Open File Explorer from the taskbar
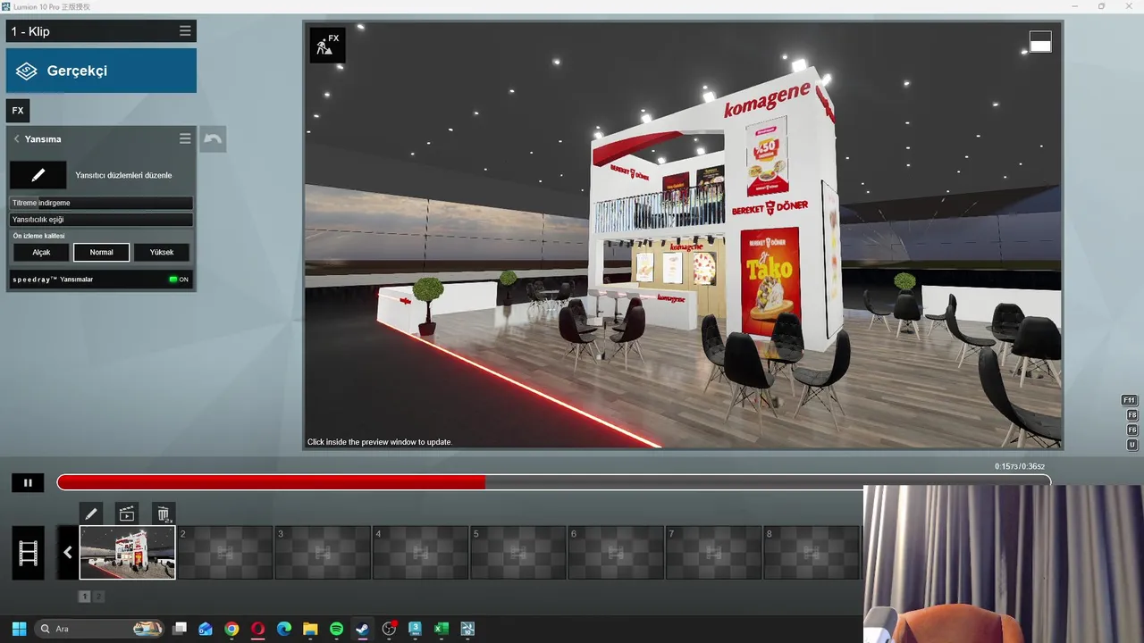This screenshot has width=1144, height=643. tap(310, 629)
